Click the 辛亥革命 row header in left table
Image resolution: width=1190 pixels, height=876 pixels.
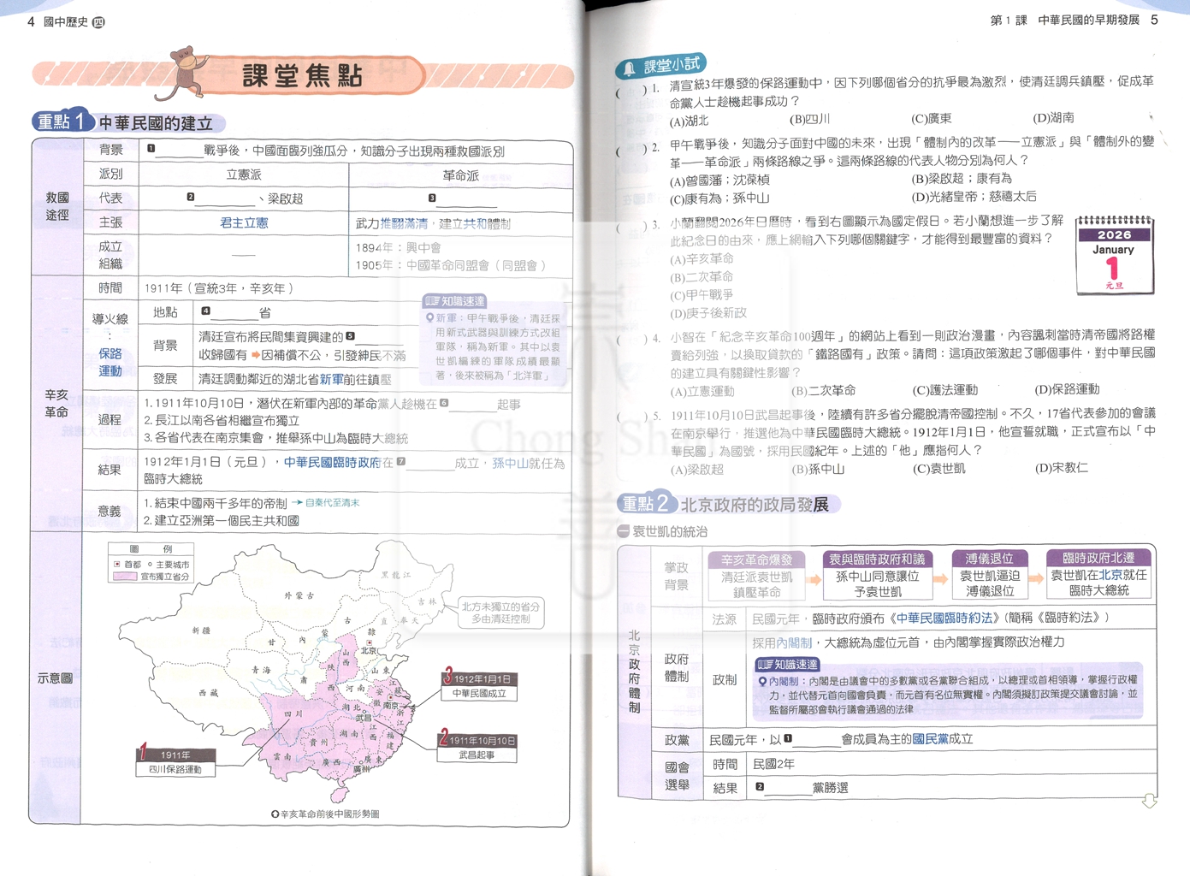(56, 403)
